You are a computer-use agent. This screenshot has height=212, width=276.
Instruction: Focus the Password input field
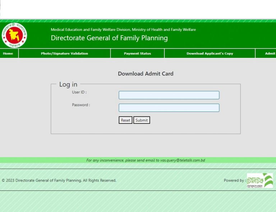pos(169,108)
